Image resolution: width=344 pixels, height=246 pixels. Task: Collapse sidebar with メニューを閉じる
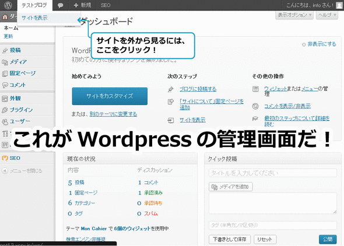pyautogui.click(x=26, y=171)
